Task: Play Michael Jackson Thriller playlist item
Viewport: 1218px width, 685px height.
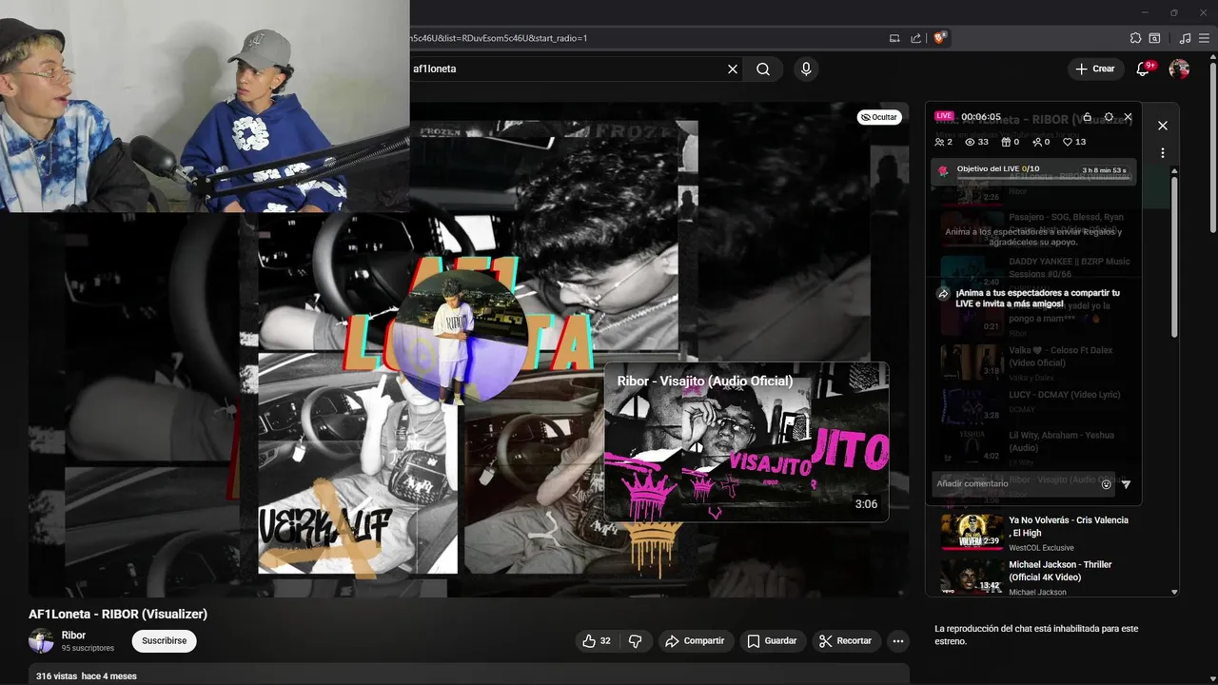Action: click(x=1052, y=577)
